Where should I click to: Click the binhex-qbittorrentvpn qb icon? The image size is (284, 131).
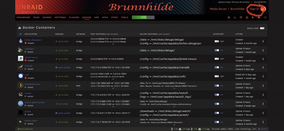click(20, 103)
